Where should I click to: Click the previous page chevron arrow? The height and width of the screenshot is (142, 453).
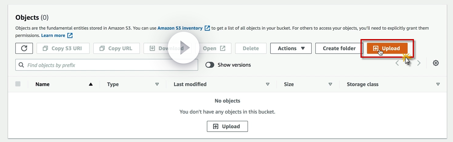click(397, 63)
